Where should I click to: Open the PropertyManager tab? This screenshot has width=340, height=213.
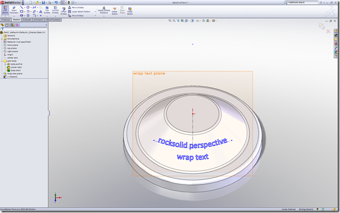7,25
